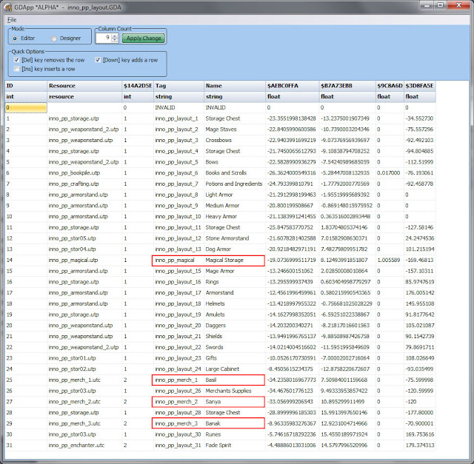Click the 'Banak' name cell
This screenshot has width=474, height=464.
(x=235, y=423)
